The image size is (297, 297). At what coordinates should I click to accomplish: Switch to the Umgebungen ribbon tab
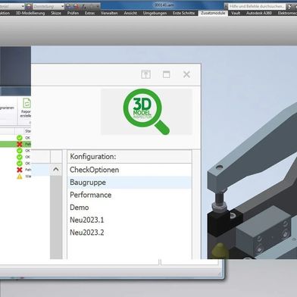click(x=155, y=13)
